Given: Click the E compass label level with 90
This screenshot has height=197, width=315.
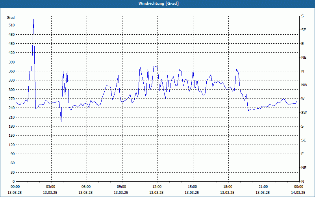Looking at the screenshot, I should [x=302, y=154].
